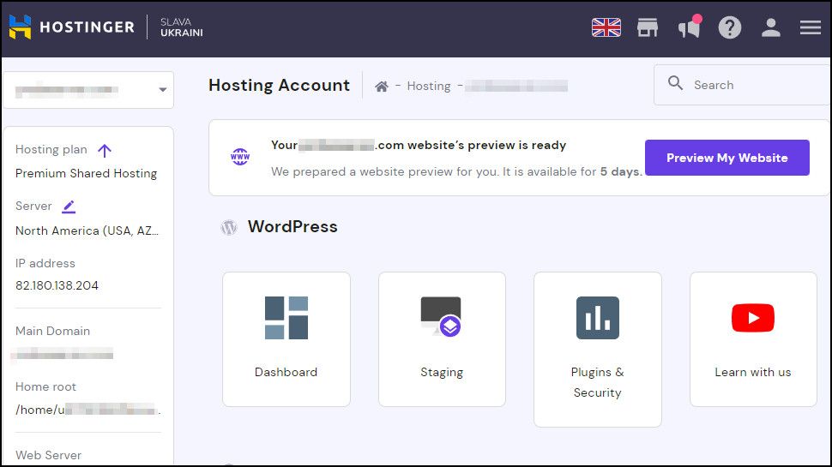
Task: Open the user profile icon
Action: tap(770, 27)
